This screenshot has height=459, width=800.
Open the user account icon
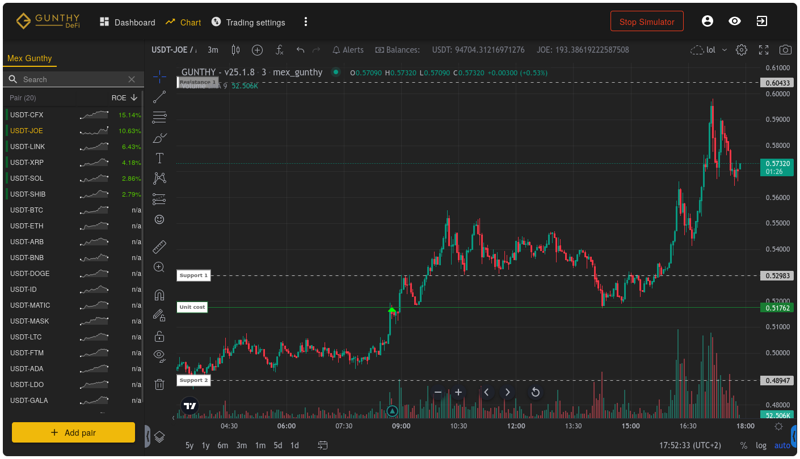tap(707, 21)
